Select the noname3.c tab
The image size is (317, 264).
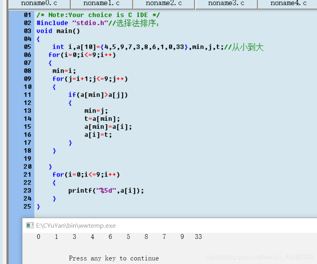coord(226,4)
